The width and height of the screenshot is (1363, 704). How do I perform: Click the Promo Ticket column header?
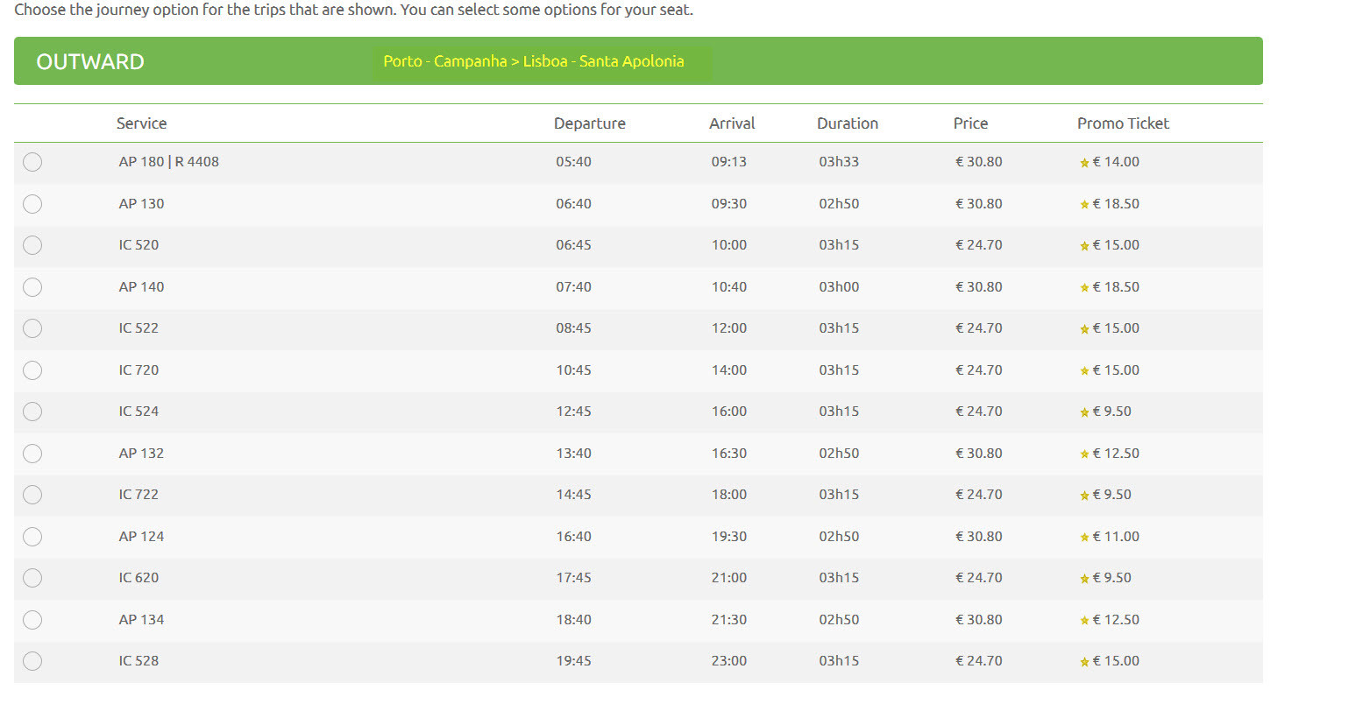pos(1123,123)
